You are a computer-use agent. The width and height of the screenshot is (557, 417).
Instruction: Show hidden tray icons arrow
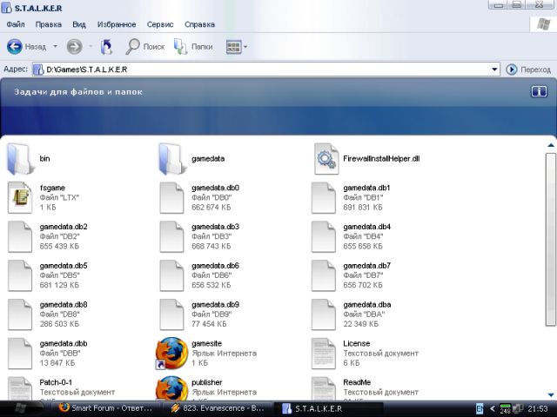click(492, 408)
